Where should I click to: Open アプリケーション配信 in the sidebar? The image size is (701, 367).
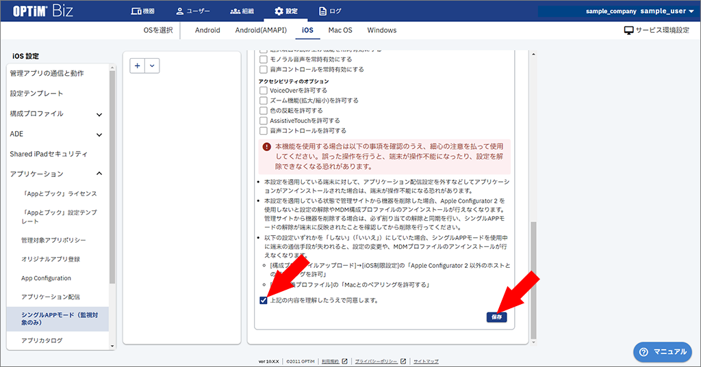tap(51, 297)
